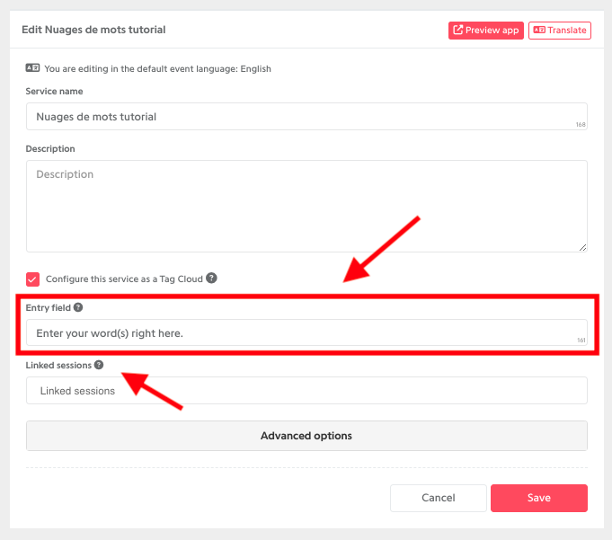
Task: Open the Linked sessions dropdown
Action: click(x=306, y=391)
